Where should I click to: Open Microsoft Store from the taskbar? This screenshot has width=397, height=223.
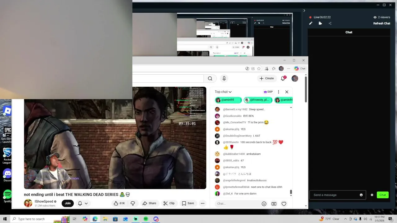coord(115,219)
